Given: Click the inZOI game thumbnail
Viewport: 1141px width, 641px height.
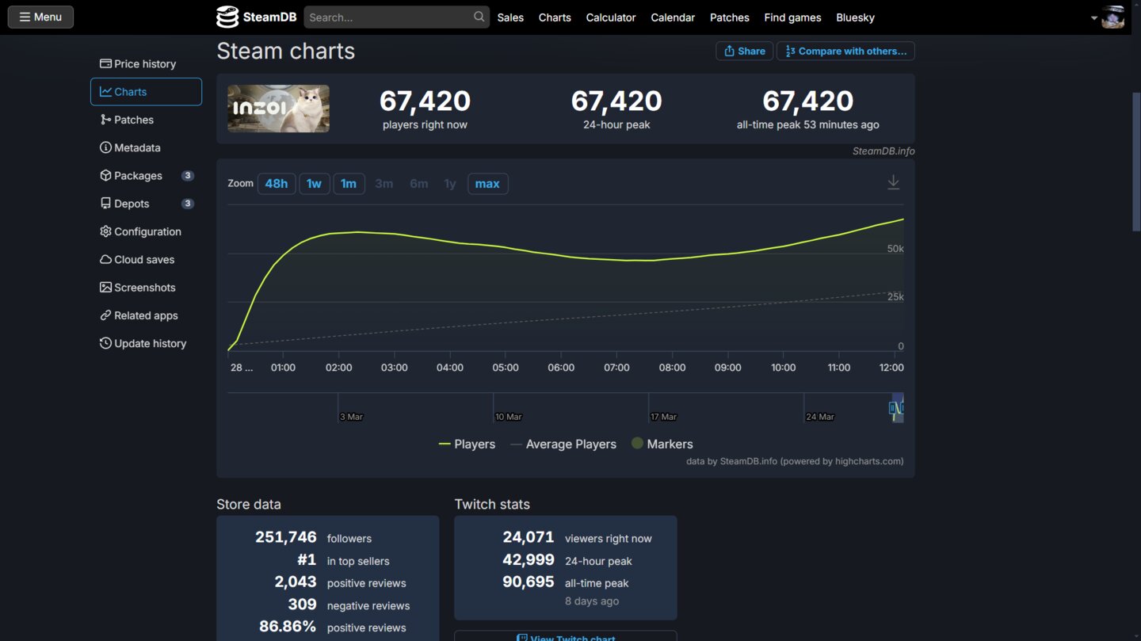Looking at the screenshot, I should click(x=278, y=109).
